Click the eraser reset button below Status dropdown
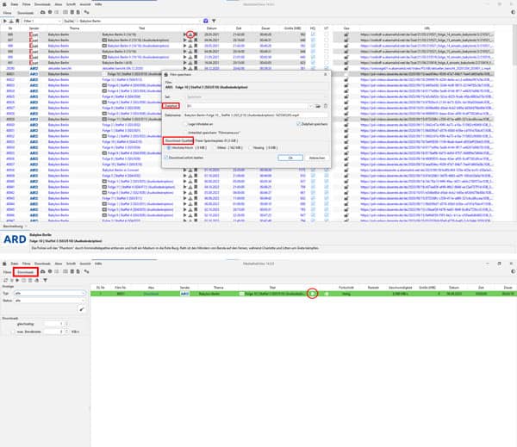Viewport: 517px width, 447px height. coord(82,309)
